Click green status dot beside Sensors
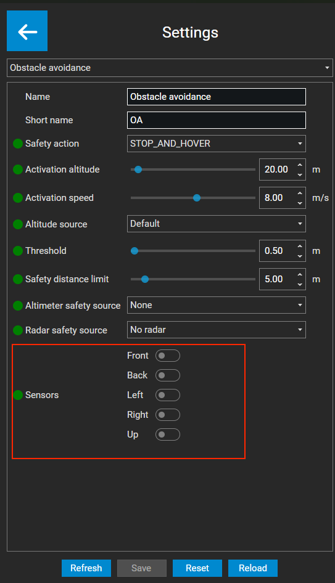 pyautogui.click(x=18, y=395)
